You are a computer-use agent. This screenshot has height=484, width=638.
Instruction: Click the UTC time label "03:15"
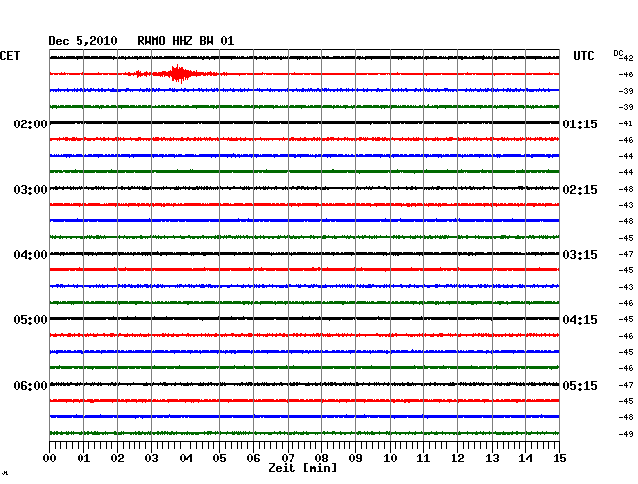[x=580, y=255]
